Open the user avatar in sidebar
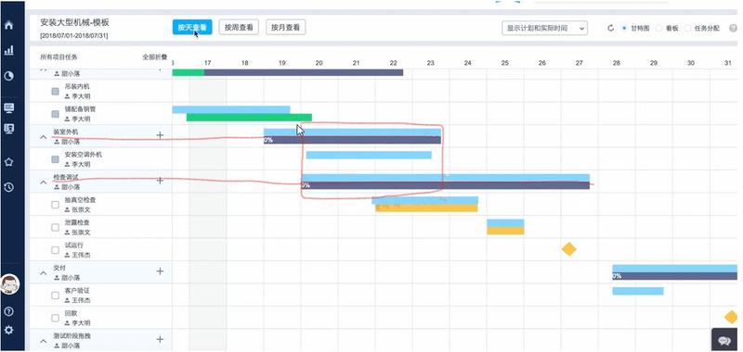Viewport: 743px width, 352px height. click(9, 284)
